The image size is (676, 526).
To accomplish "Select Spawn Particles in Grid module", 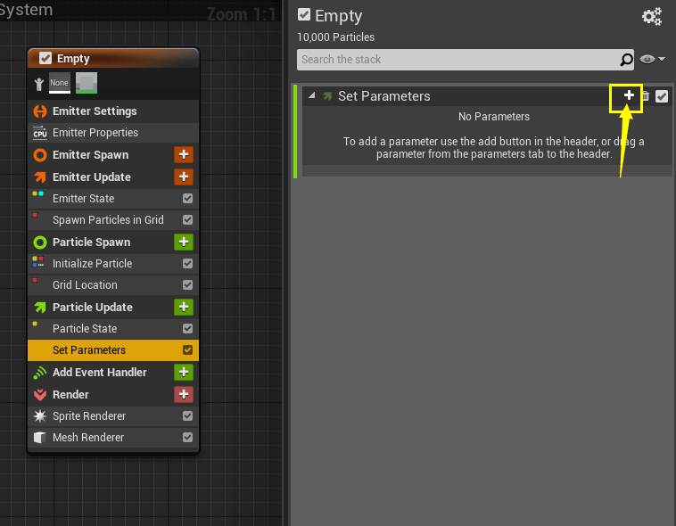I will click(113, 220).
